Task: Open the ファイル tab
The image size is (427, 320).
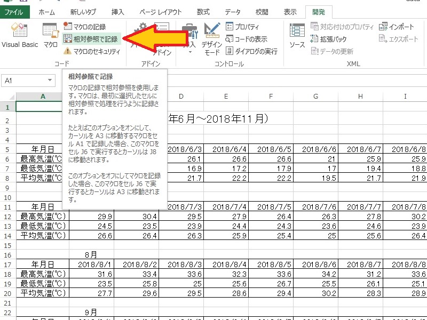Action: point(14,12)
